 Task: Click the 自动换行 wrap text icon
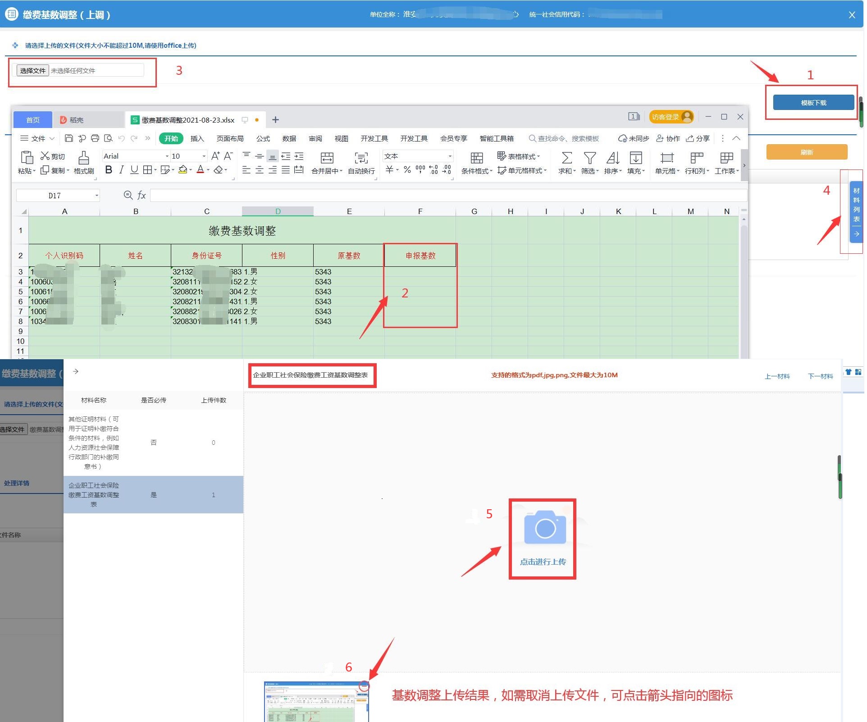361,158
